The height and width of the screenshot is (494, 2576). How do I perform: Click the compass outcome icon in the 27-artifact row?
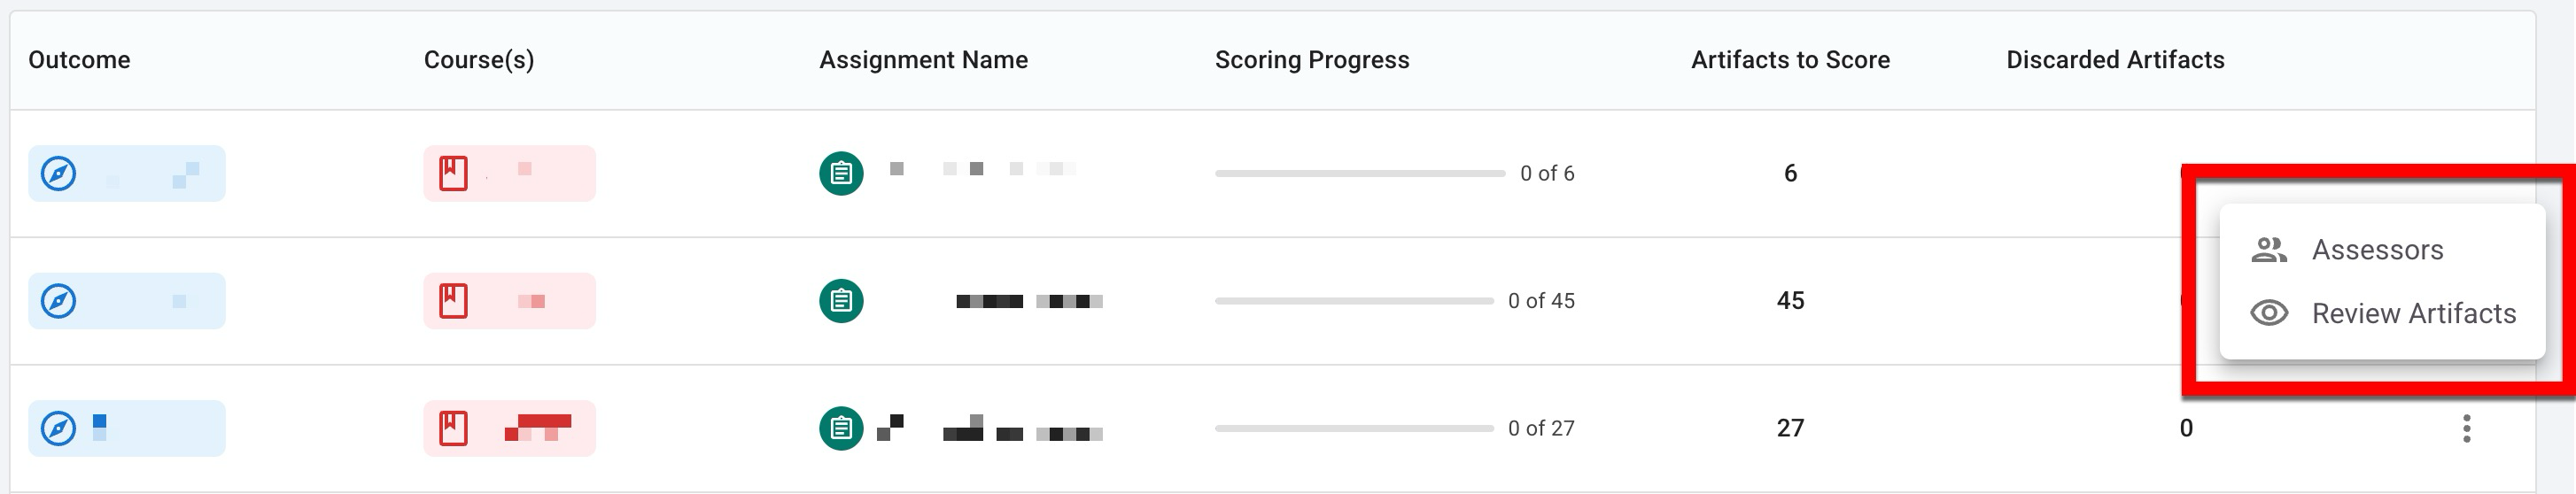pos(58,428)
